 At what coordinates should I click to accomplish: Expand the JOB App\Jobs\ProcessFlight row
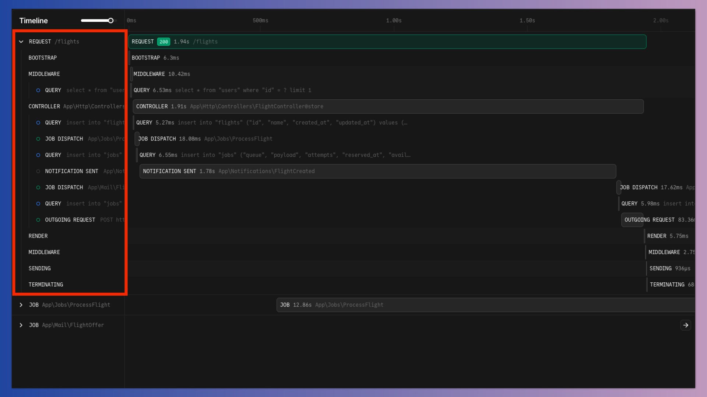[x=21, y=305]
